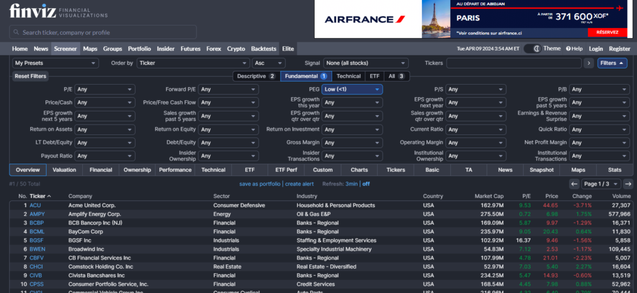Click the Tickers input field
Screen dimensions: 637x293
pos(514,63)
